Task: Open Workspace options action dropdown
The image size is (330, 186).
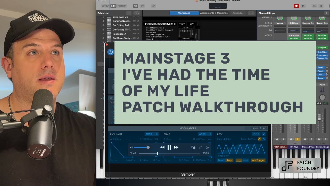Action: [x=251, y=13]
